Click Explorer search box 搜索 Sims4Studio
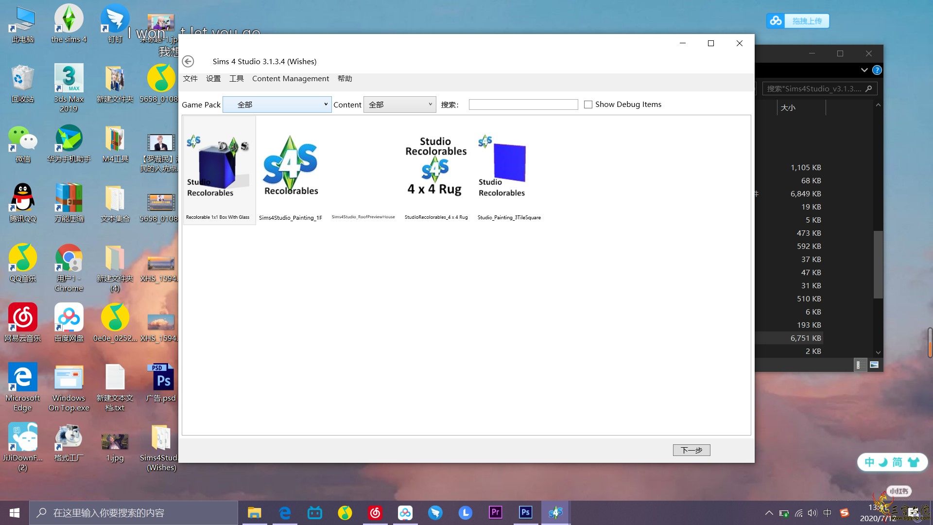This screenshot has width=933, height=525. coord(819,88)
